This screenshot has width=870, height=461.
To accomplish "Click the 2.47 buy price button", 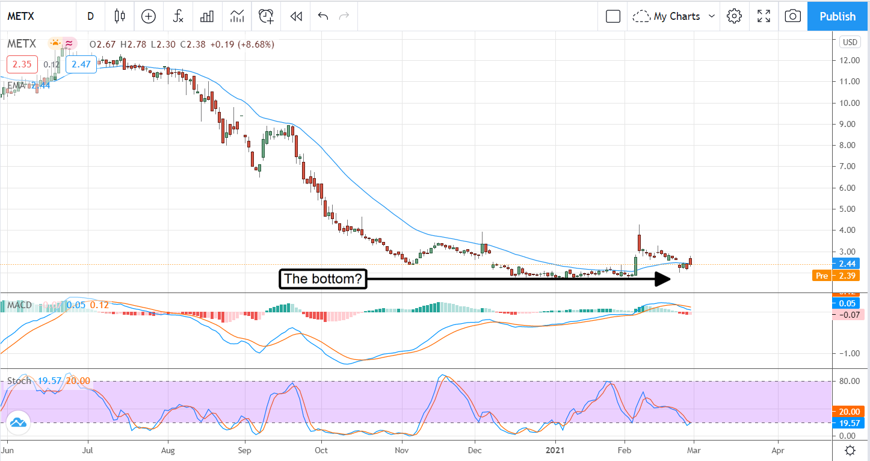I will (x=81, y=64).
